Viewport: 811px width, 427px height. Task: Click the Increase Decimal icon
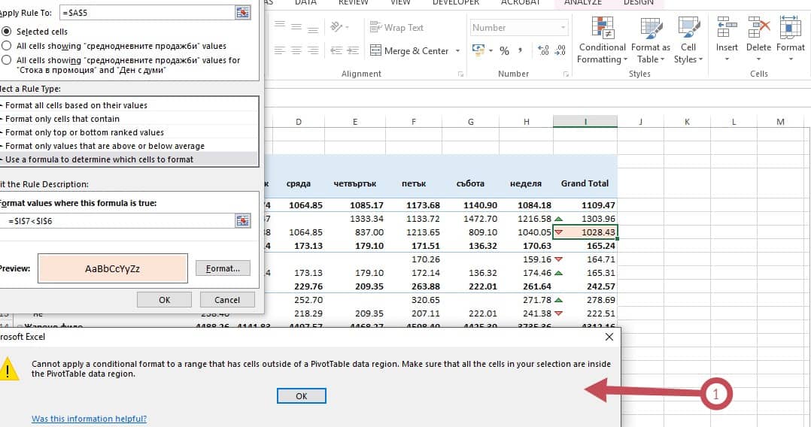[544, 50]
